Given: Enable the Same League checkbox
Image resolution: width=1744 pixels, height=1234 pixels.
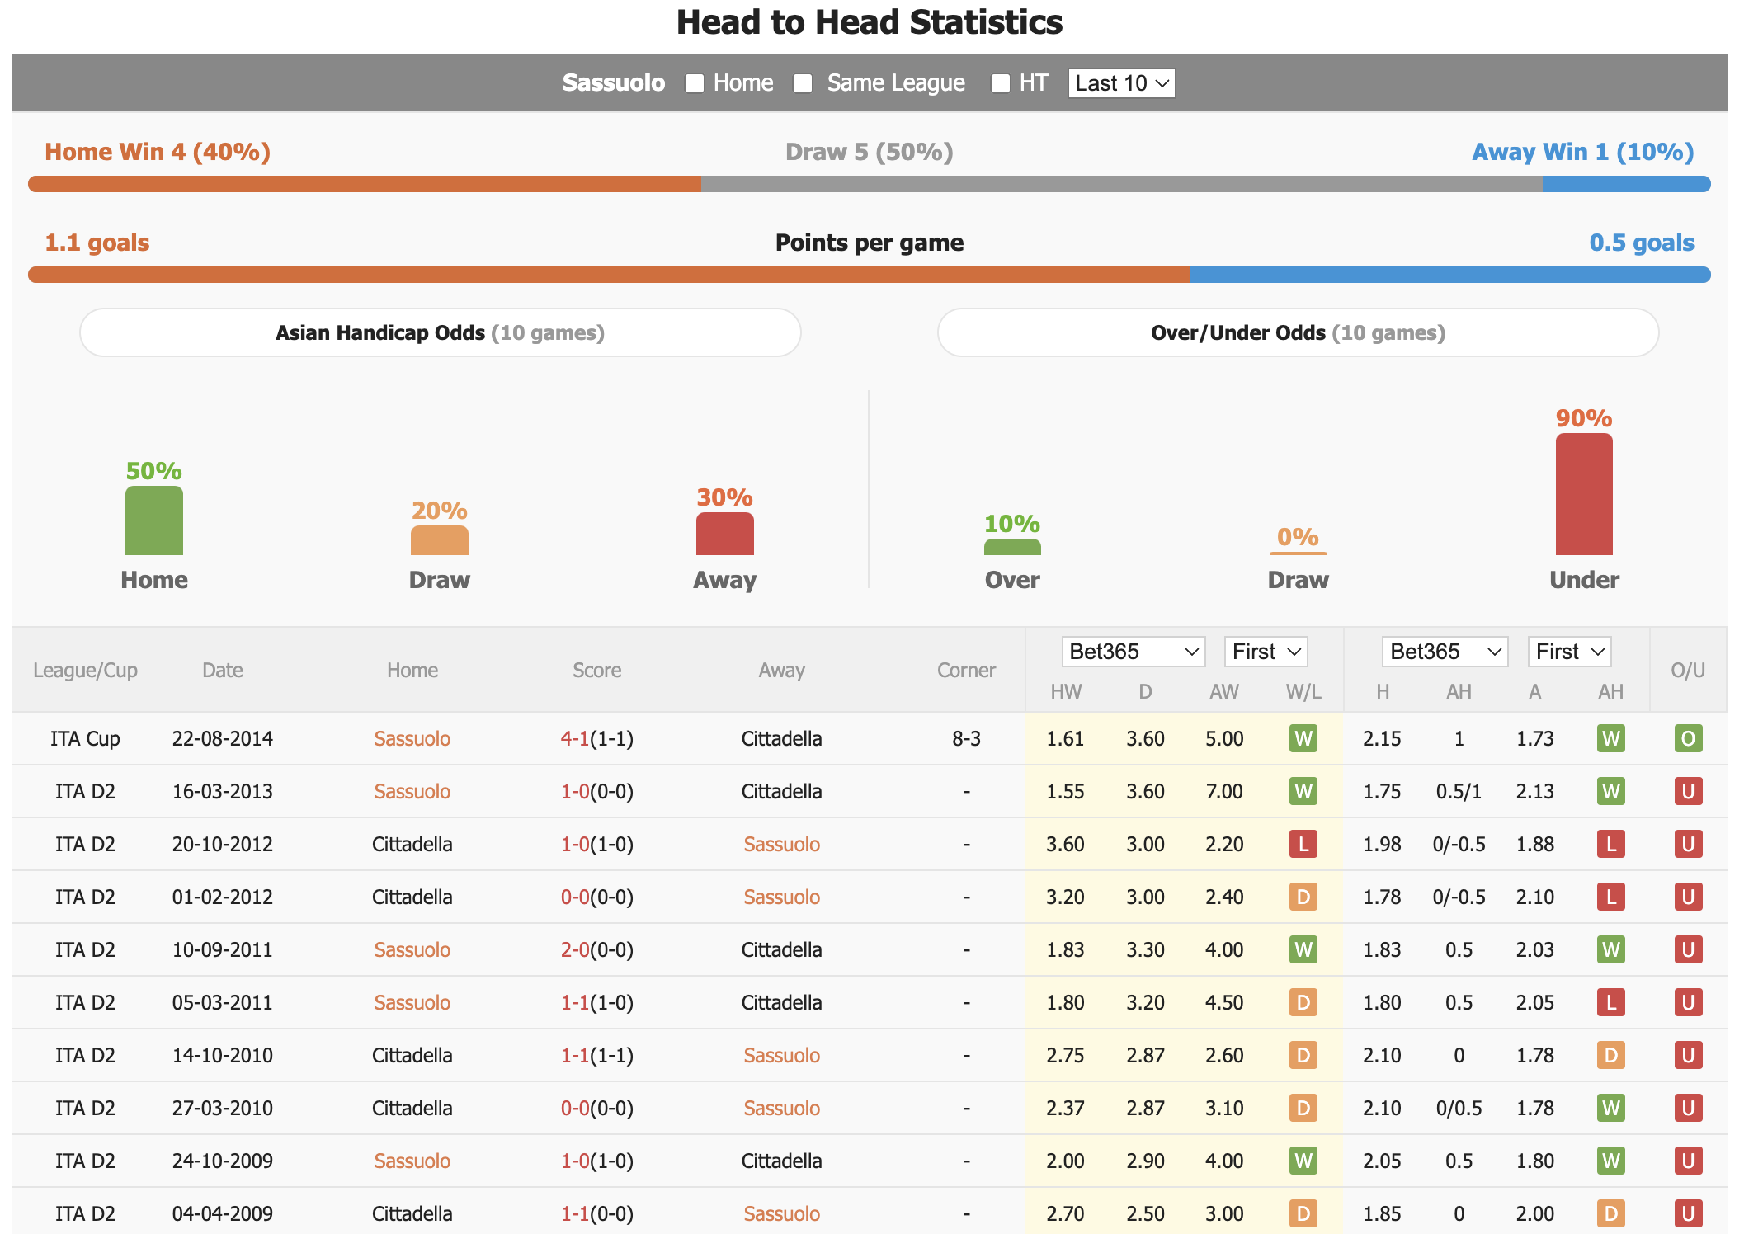Looking at the screenshot, I should click(x=803, y=83).
